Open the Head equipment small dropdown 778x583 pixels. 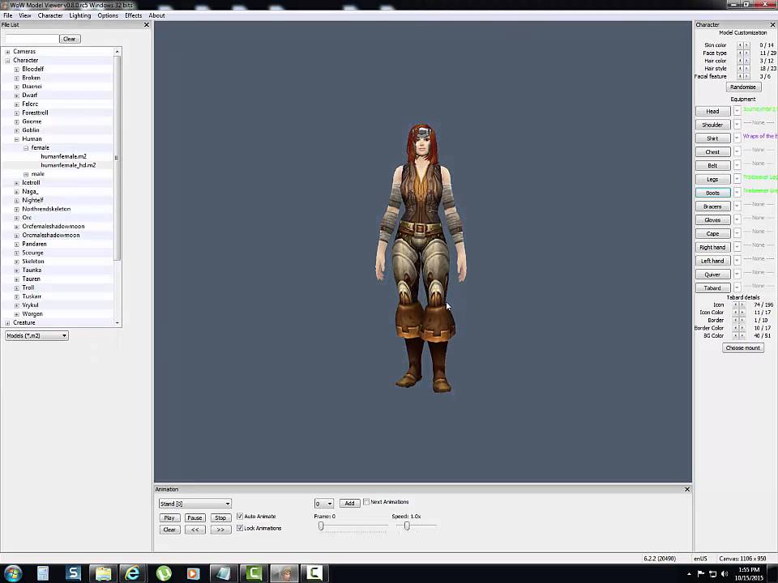737,111
